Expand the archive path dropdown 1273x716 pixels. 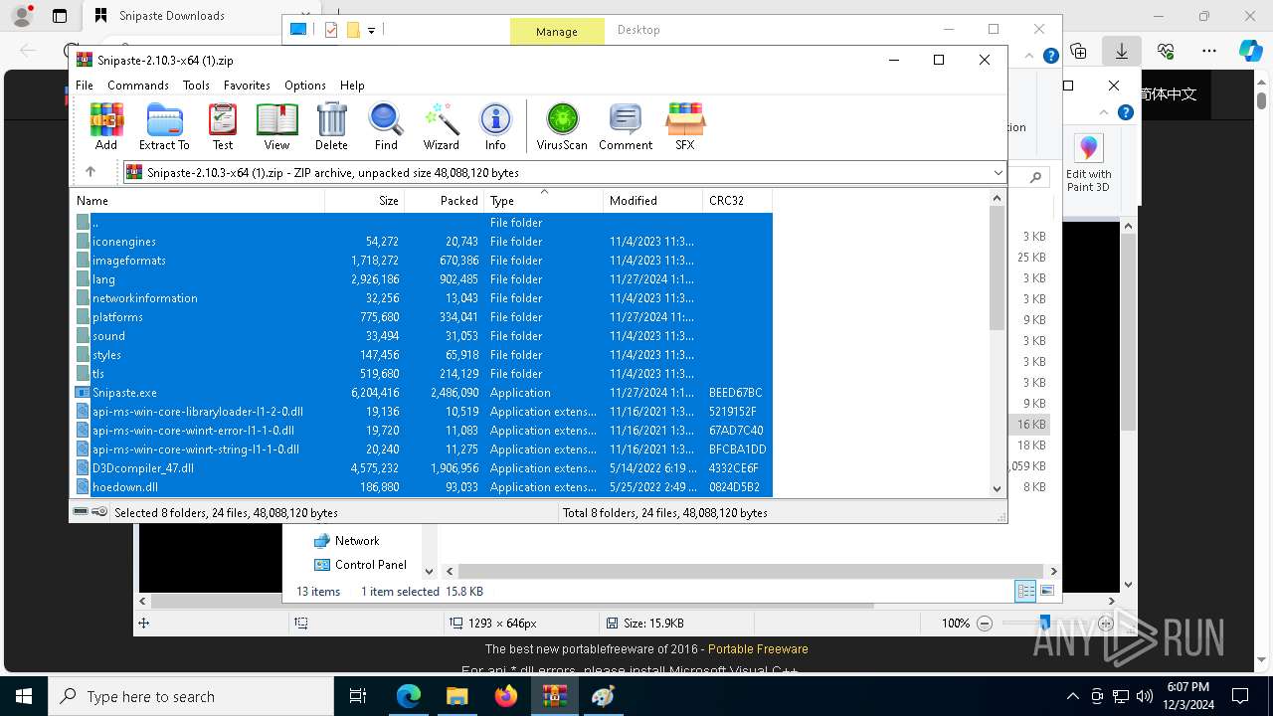coord(998,173)
